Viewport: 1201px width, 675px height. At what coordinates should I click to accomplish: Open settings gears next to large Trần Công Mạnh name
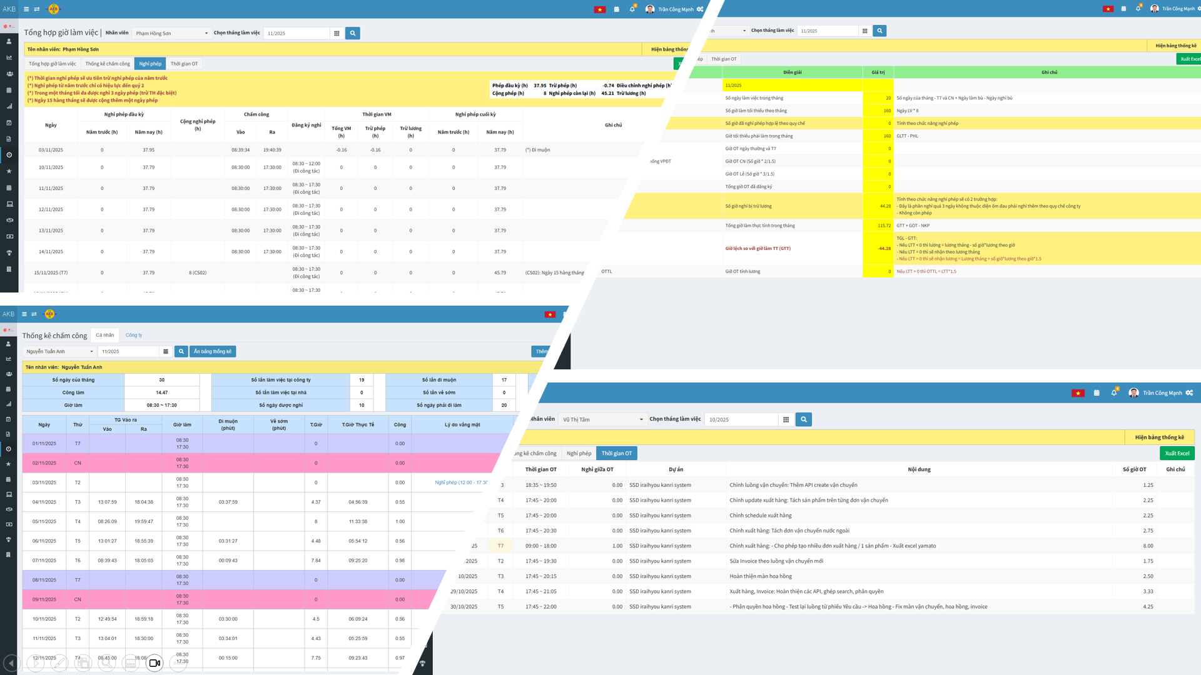pos(1189,393)
